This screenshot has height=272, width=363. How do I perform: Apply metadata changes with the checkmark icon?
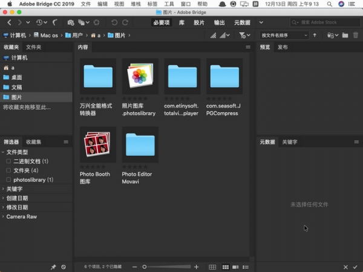[x=355, y=267]
